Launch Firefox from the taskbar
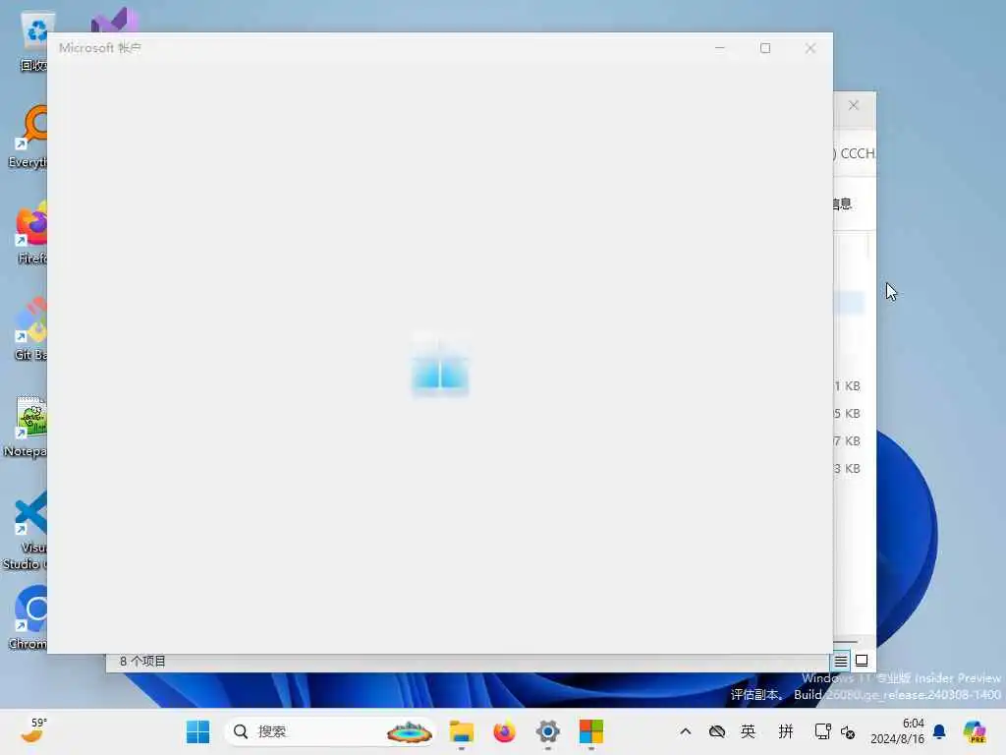 (x=504, y=731)
